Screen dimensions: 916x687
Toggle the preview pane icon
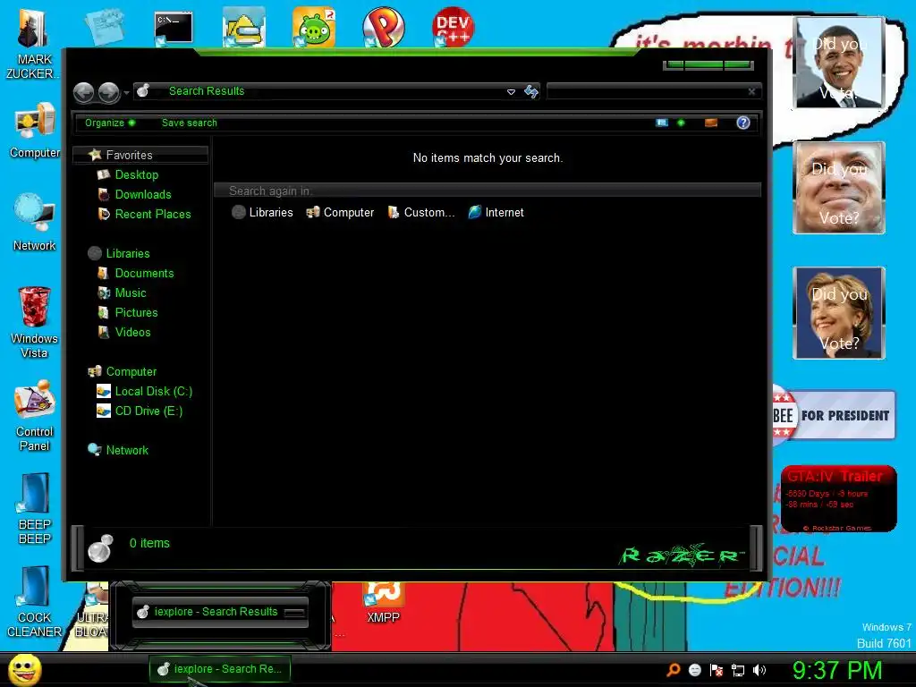pos(711,123)
